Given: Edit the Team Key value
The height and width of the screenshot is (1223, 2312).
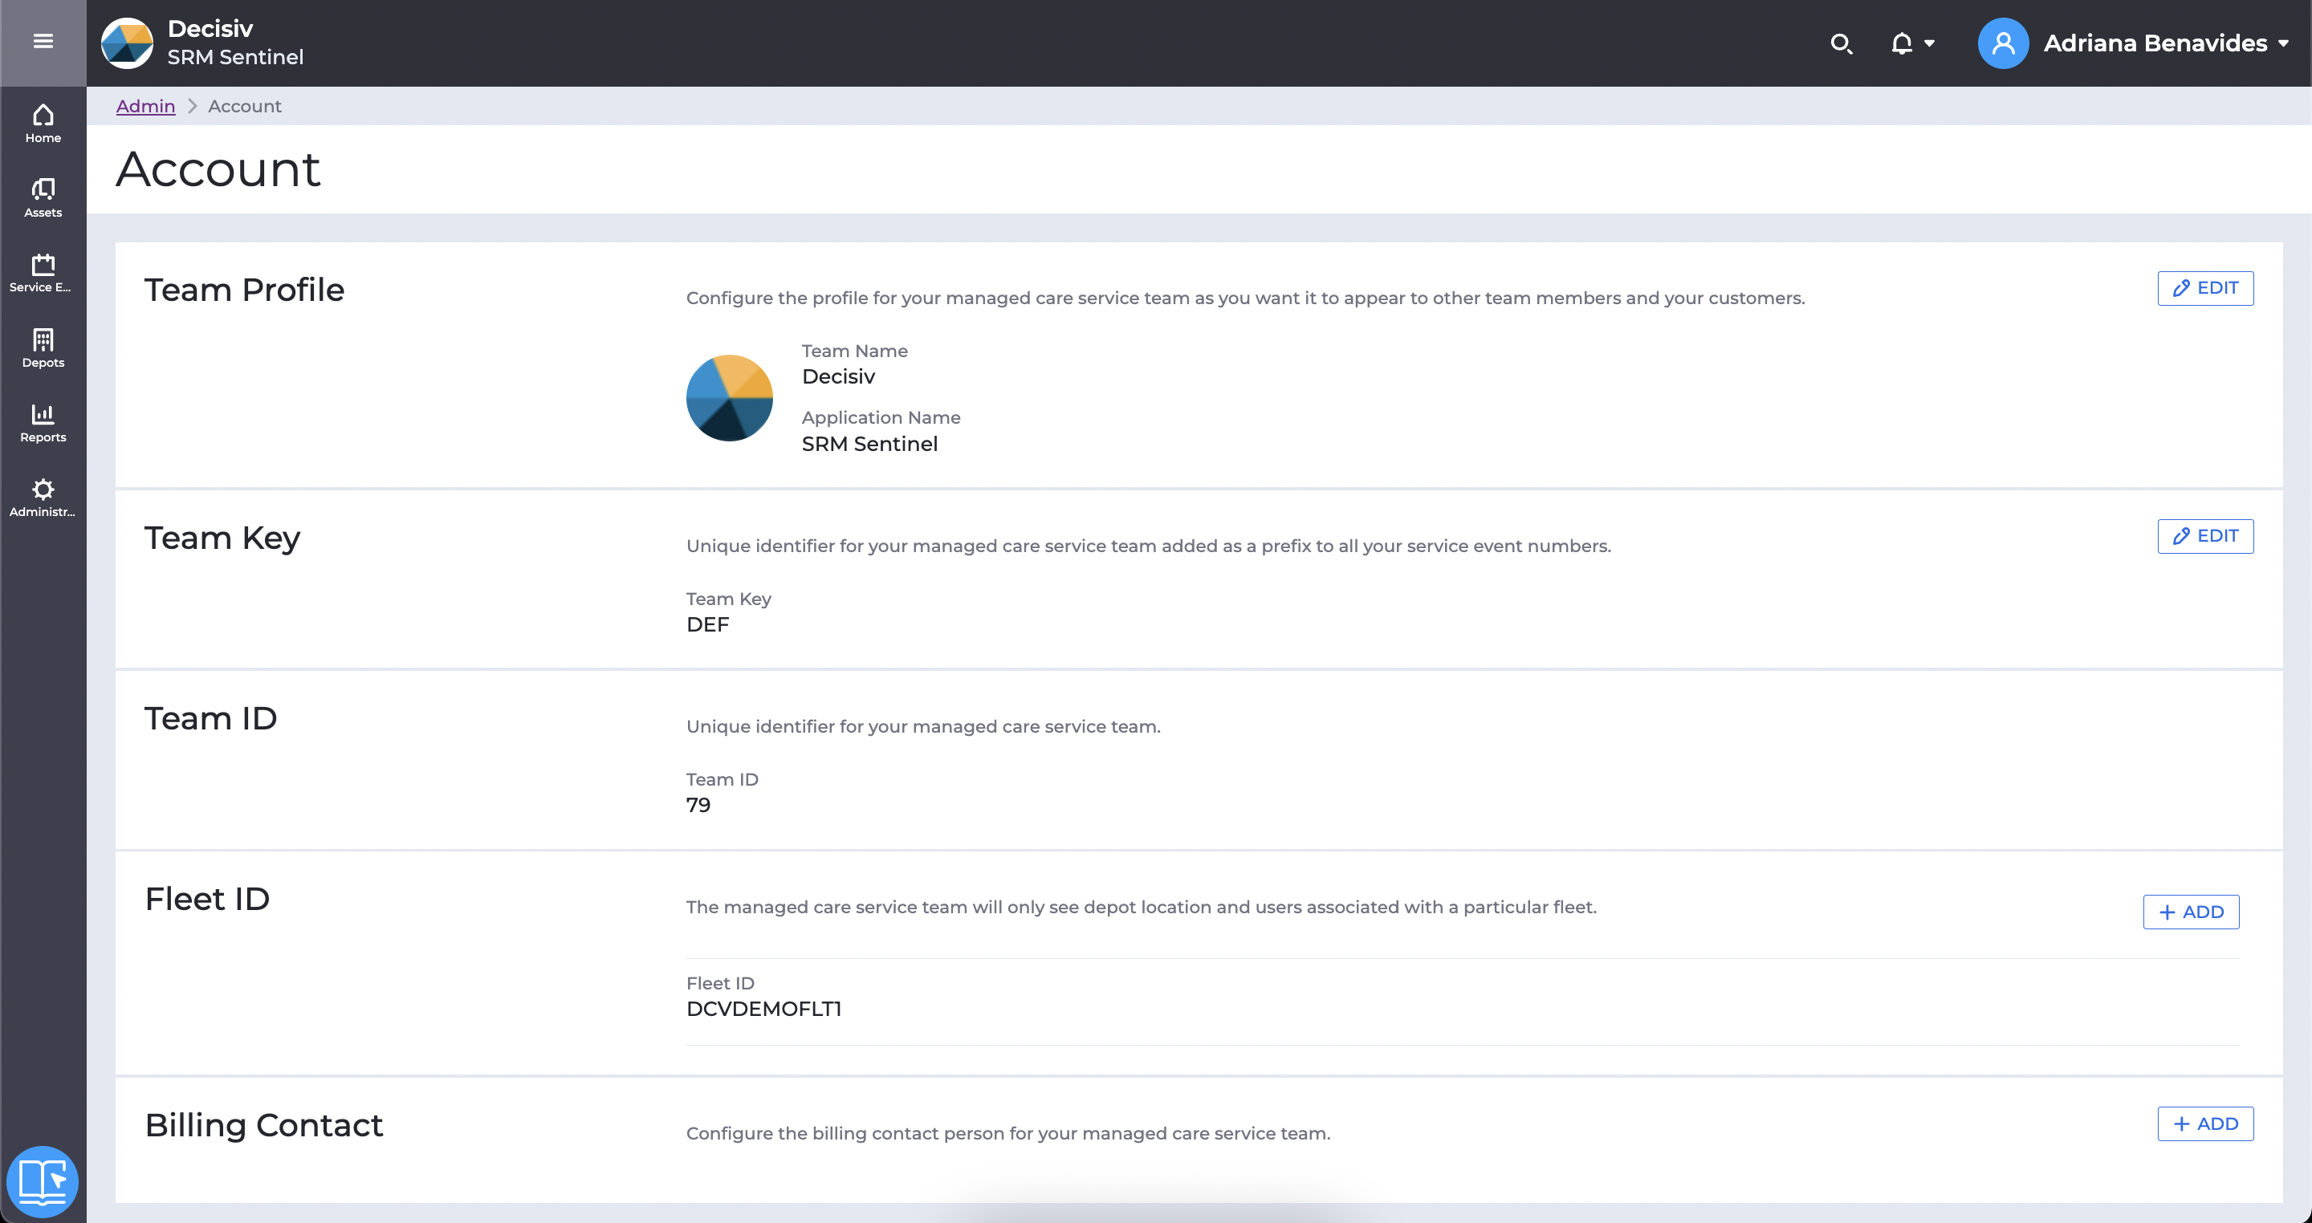Looking at the screenshot, I should pyautogui.click(x=2205, y=536).
